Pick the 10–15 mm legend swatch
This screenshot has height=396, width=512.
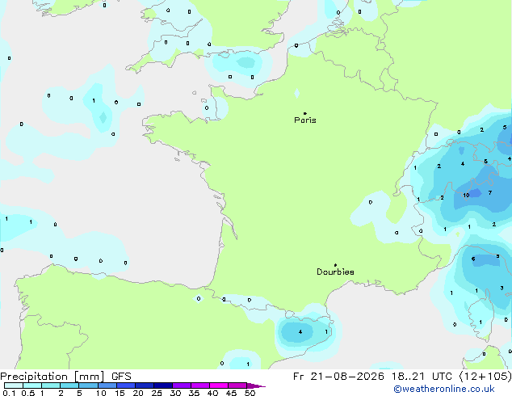(x=107, y=385)
